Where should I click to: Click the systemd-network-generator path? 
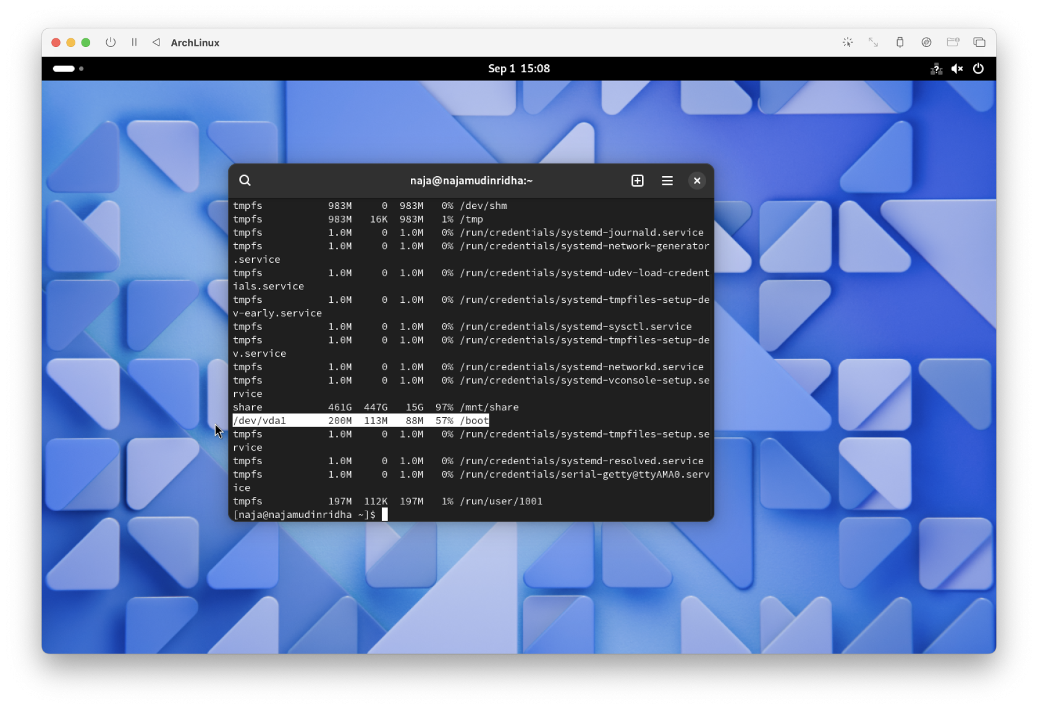point(584,246)
